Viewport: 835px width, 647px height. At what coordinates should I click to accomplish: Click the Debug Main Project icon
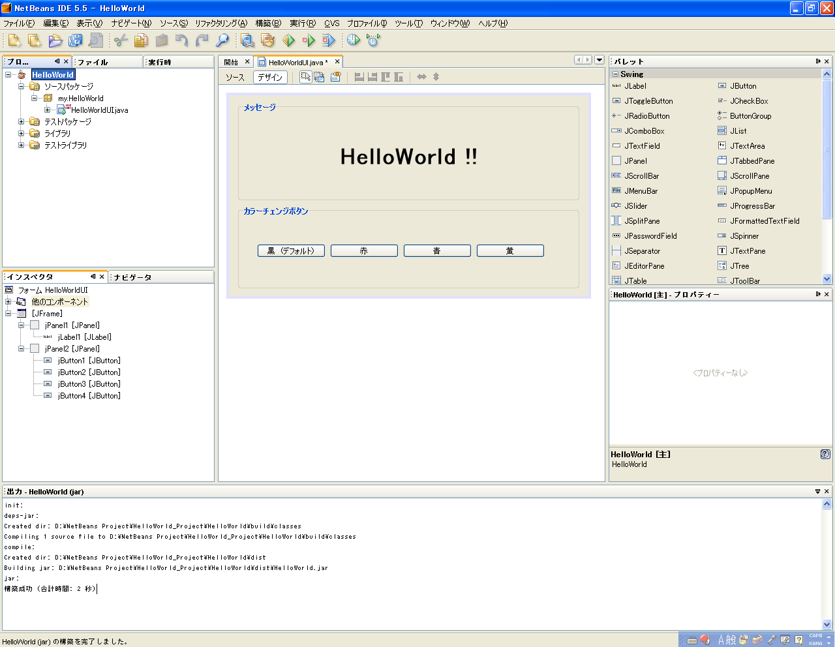309,40
